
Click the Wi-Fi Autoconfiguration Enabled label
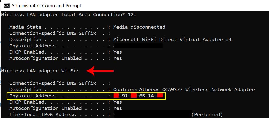pos(45,108)
